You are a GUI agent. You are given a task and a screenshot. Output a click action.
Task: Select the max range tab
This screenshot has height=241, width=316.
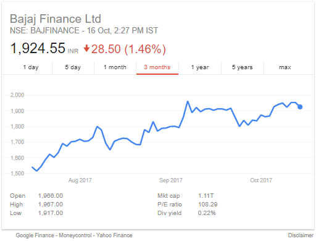click(285, 67)
